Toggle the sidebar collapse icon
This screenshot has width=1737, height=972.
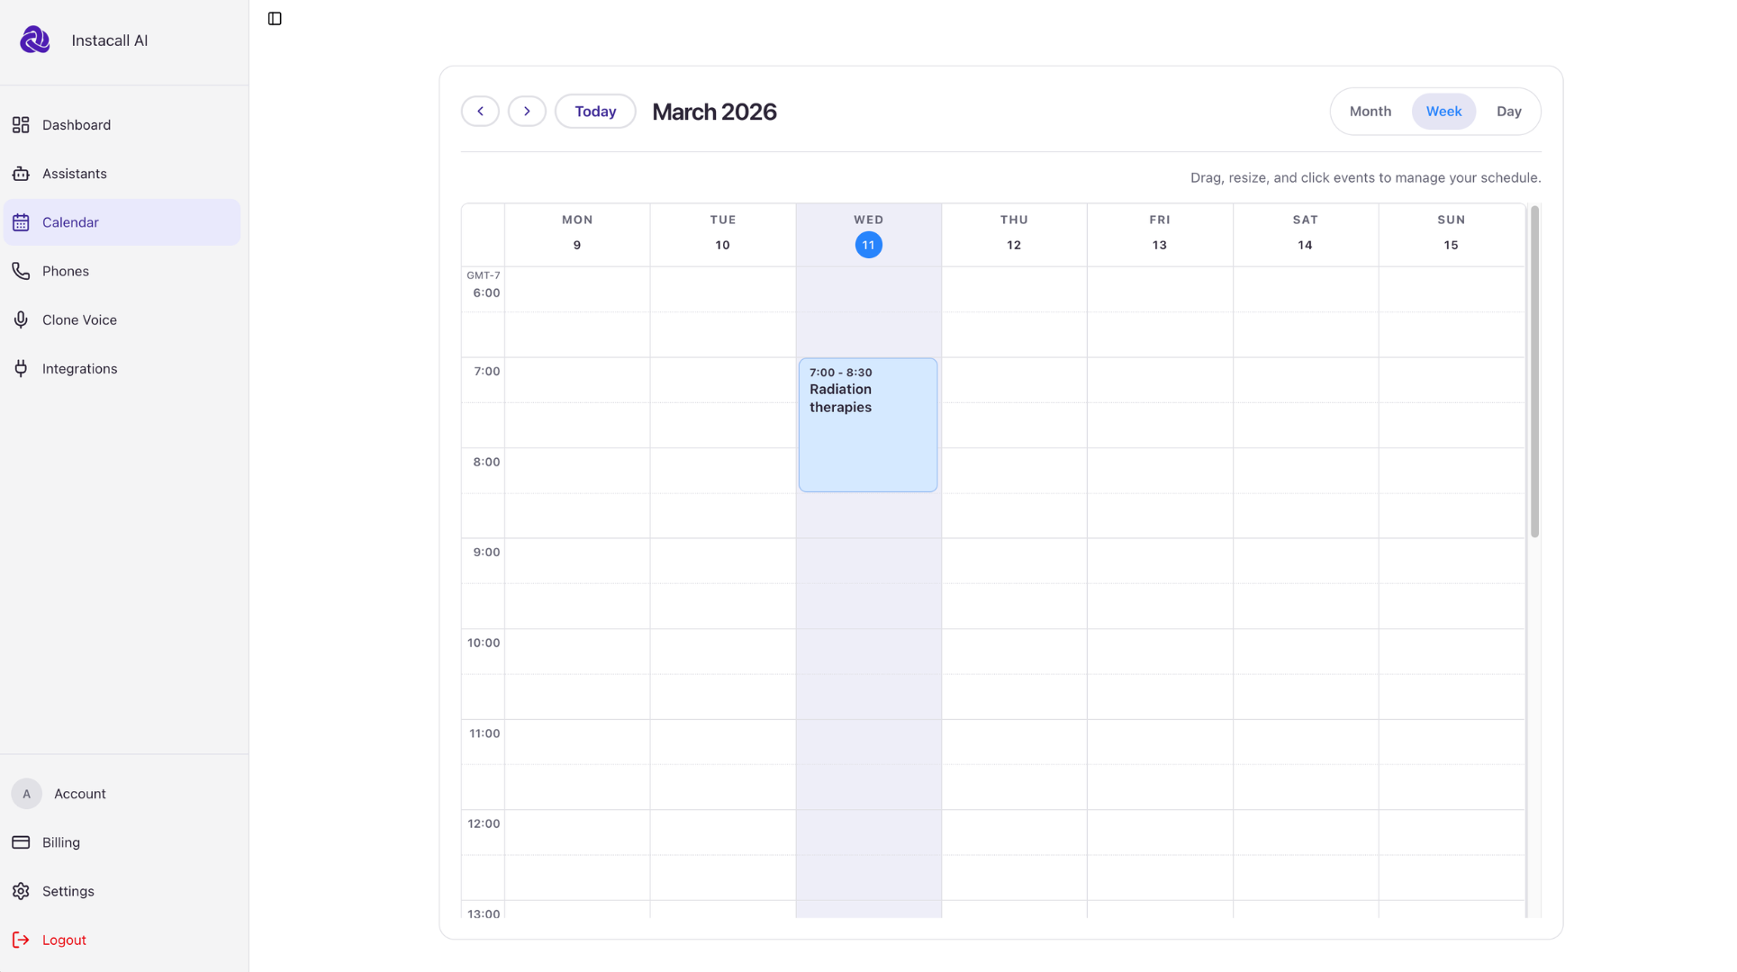(275, 19)
